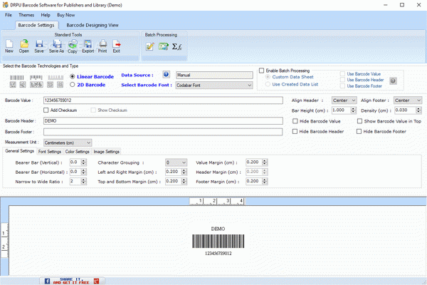Adjust the Density stepper arrows

point(418,110)
